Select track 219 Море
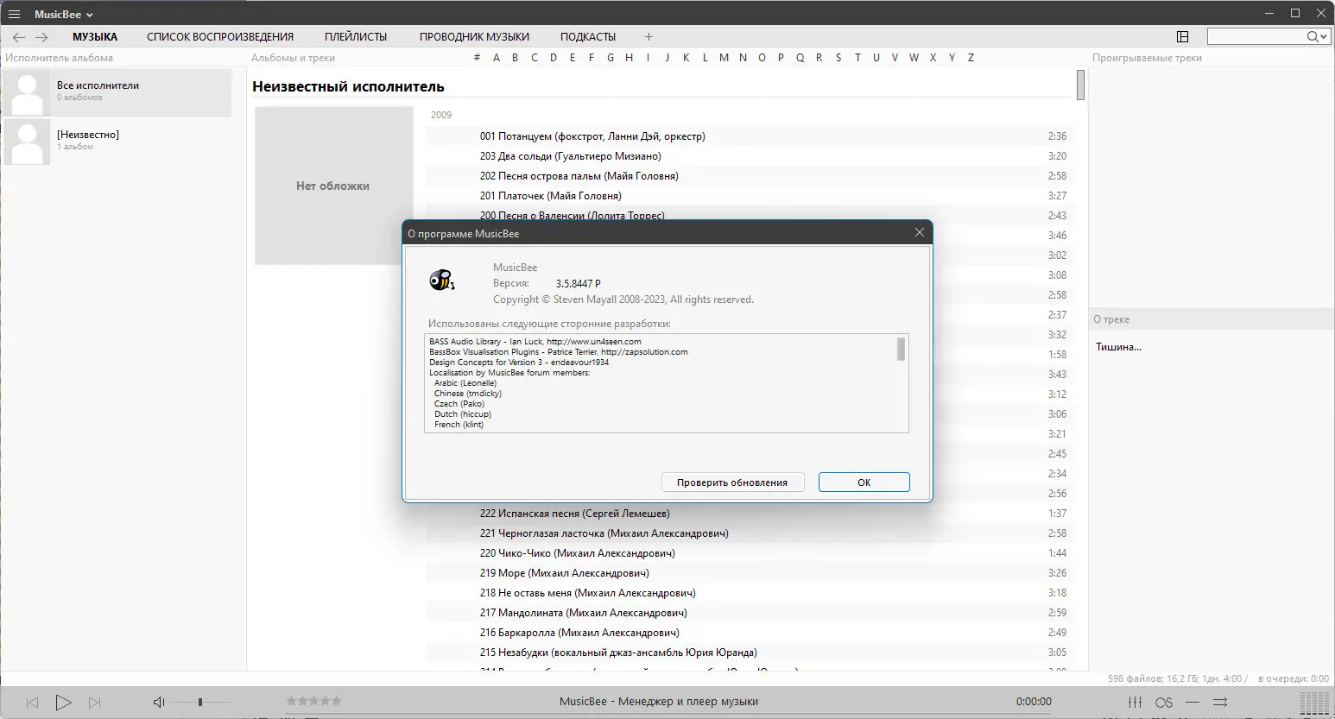The width and height of the screenshot is (1335, 719). click(748, 573)
